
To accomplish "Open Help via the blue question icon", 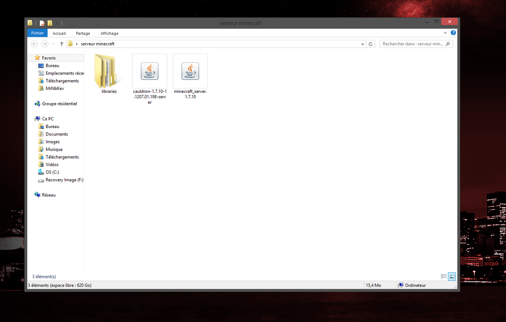I will tap(453, 33).
